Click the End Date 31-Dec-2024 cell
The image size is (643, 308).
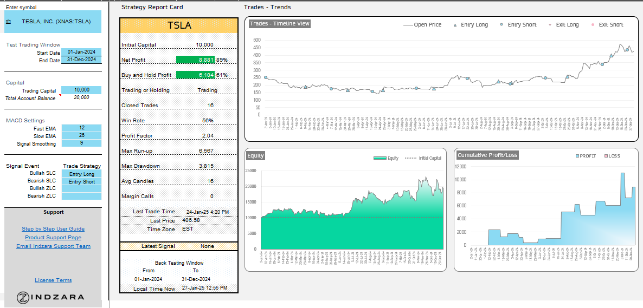[x=81, y=60]
